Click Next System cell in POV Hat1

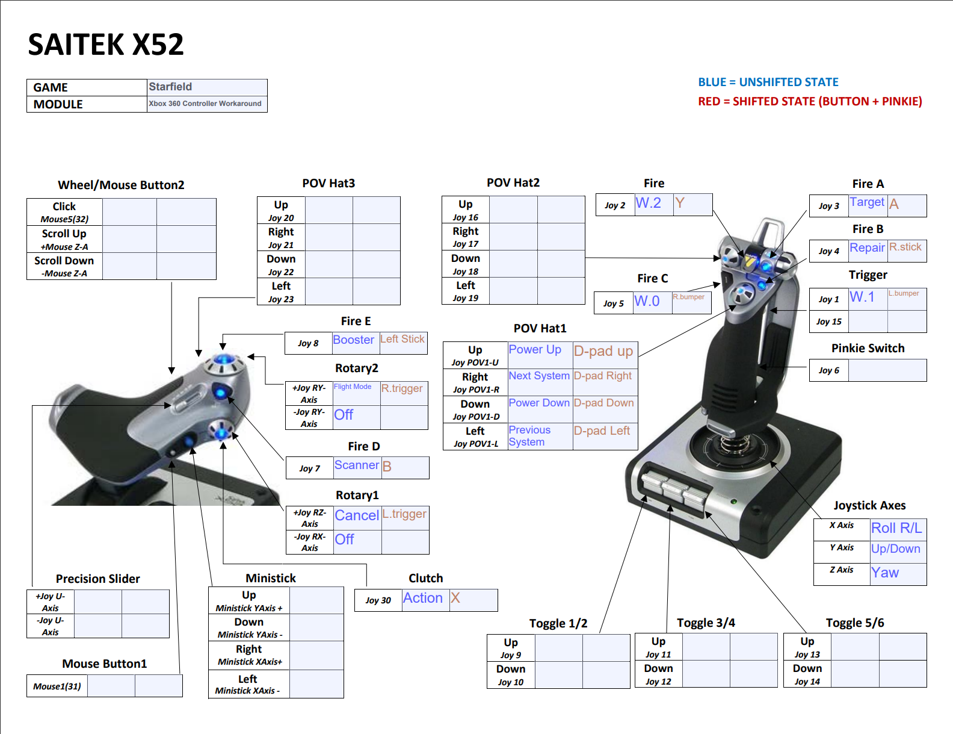[x=540, y=382]
